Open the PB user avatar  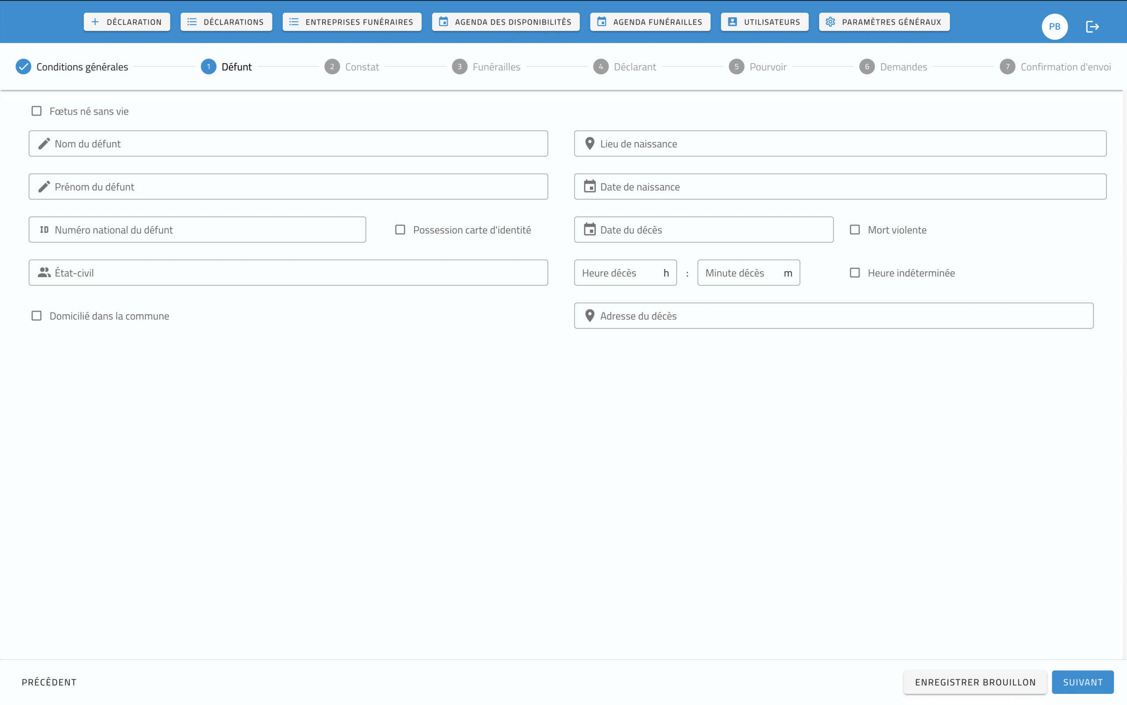(x=1054, y=26)
